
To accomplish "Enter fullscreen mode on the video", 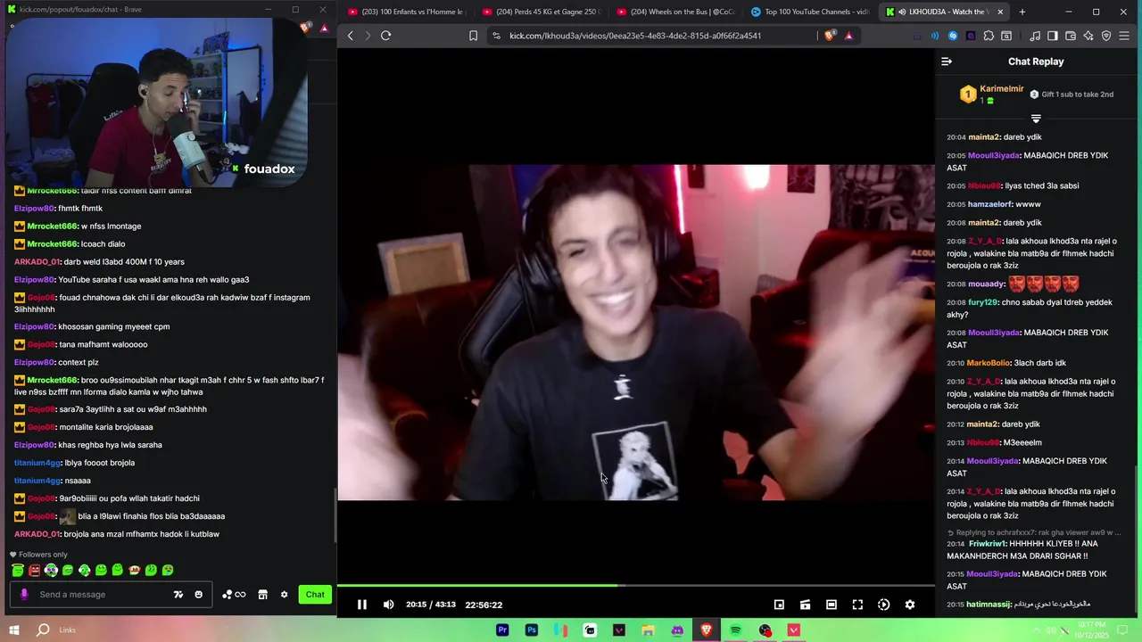I will point(857,605).
